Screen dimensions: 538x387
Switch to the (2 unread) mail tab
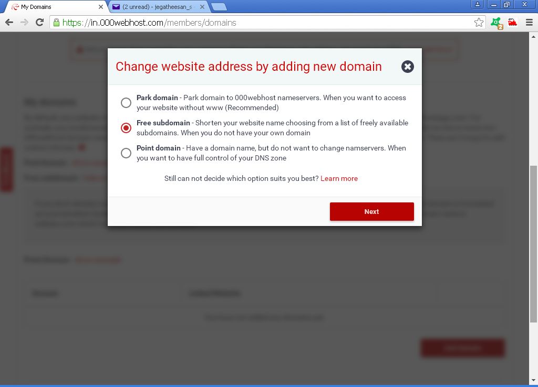(x=158, y=7)
